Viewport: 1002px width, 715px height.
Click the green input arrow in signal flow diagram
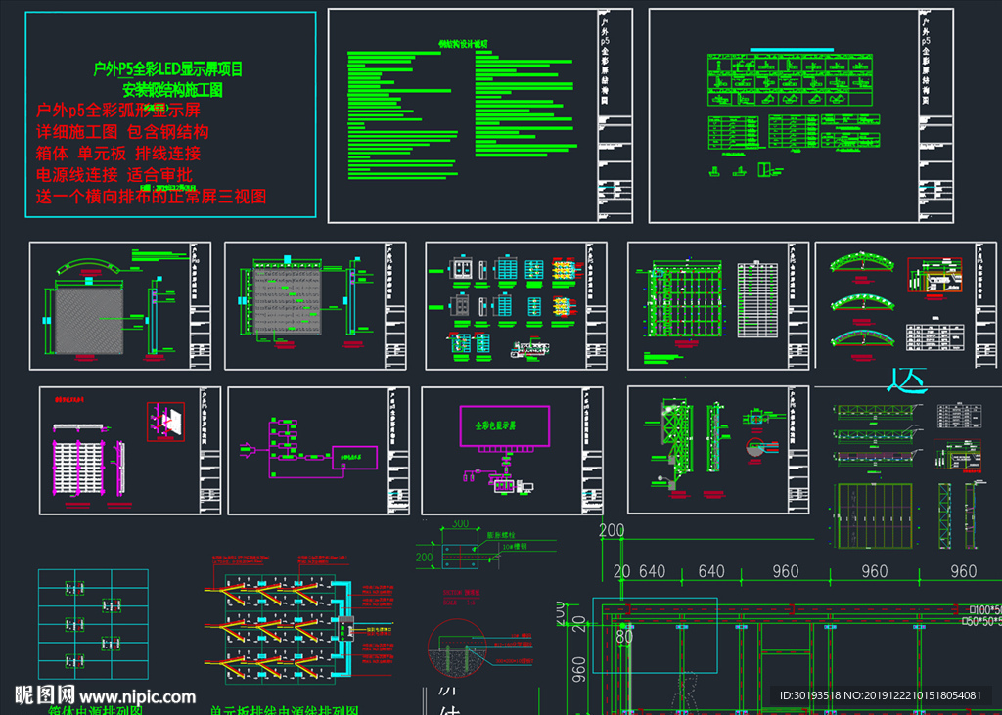[247, 451]
